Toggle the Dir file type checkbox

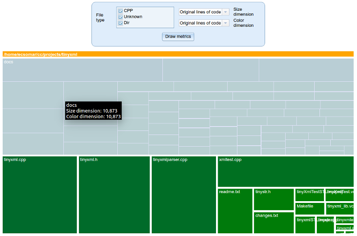coord(120,23)
